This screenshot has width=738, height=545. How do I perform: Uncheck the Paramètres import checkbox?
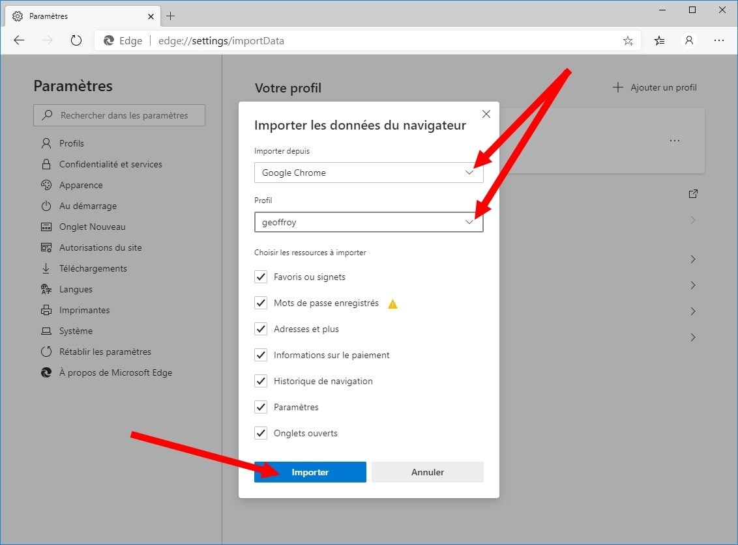(261, 407)
